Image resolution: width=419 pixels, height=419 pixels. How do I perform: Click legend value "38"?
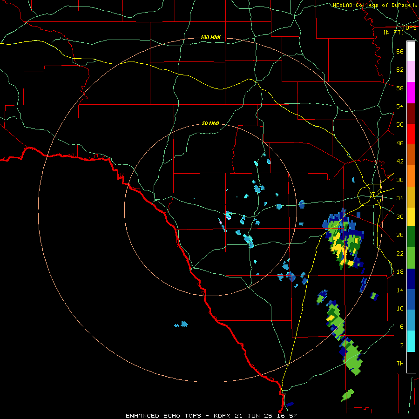pyautogui.click(x=400, y=180)
